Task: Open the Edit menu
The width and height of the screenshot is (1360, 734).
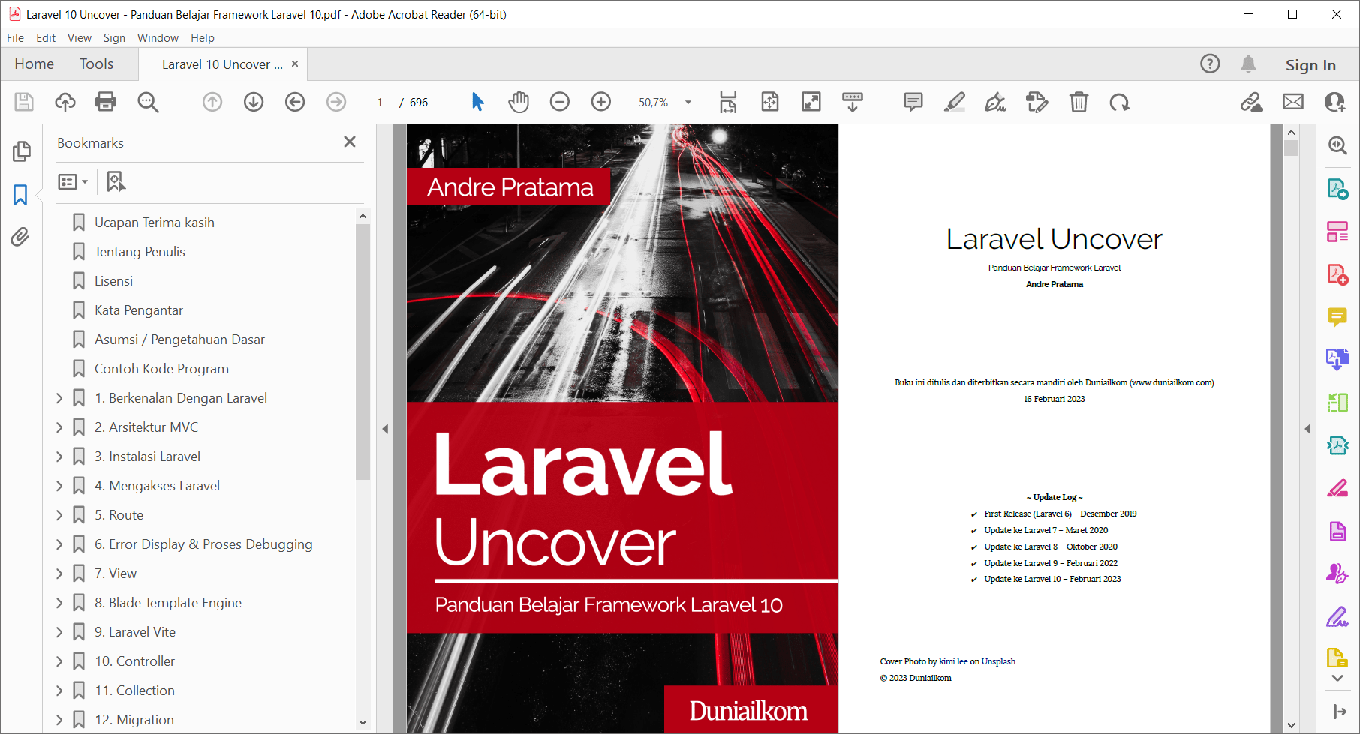Action: click(46, 38)
